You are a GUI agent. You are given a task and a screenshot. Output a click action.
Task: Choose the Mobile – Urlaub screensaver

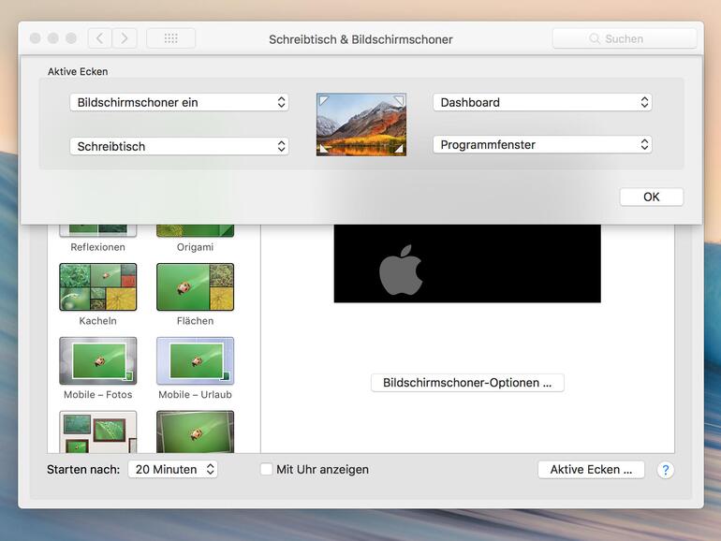(x=195, y=360)
